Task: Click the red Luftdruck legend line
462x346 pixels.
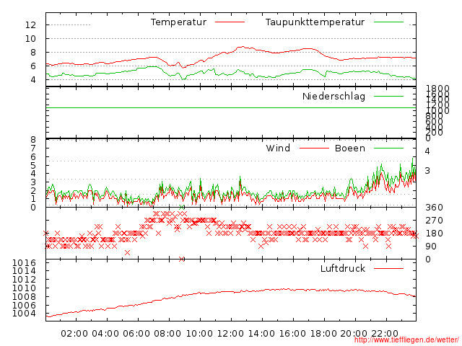Action: [388, 268]
